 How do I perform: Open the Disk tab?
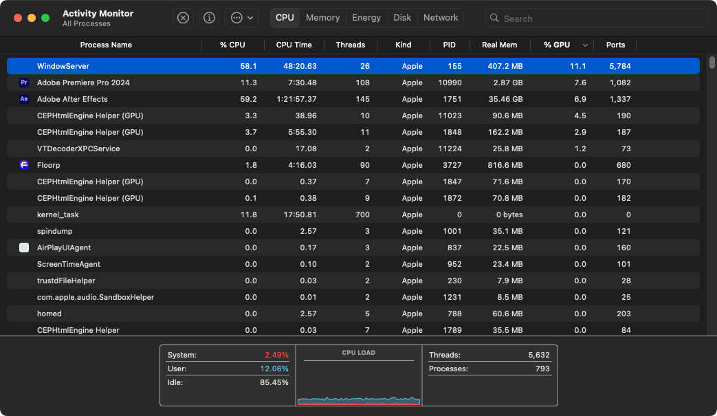(x=402, y=18)
